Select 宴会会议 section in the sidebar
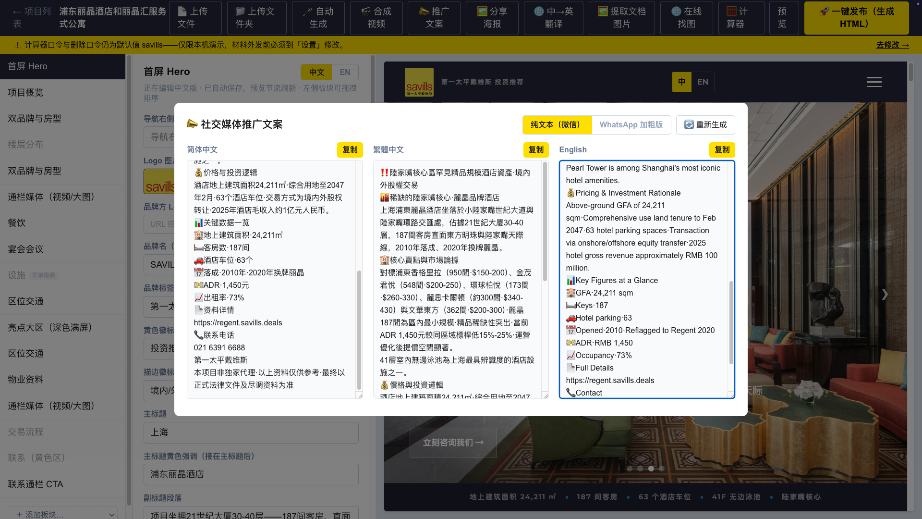Viewport: 922px width, 519px height. pyautogui.click(x=63, y=249)
